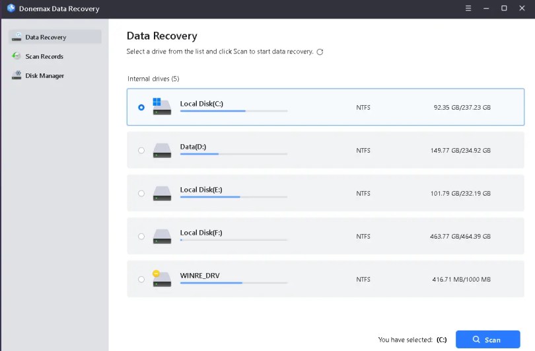
Task: Select the Local Disk(E:) radio button
Action: 141,194
